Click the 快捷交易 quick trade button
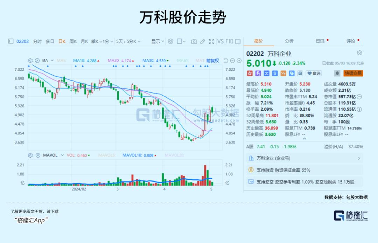The height and width of the screenshot is (243, 378). click(x=353, y=73)
